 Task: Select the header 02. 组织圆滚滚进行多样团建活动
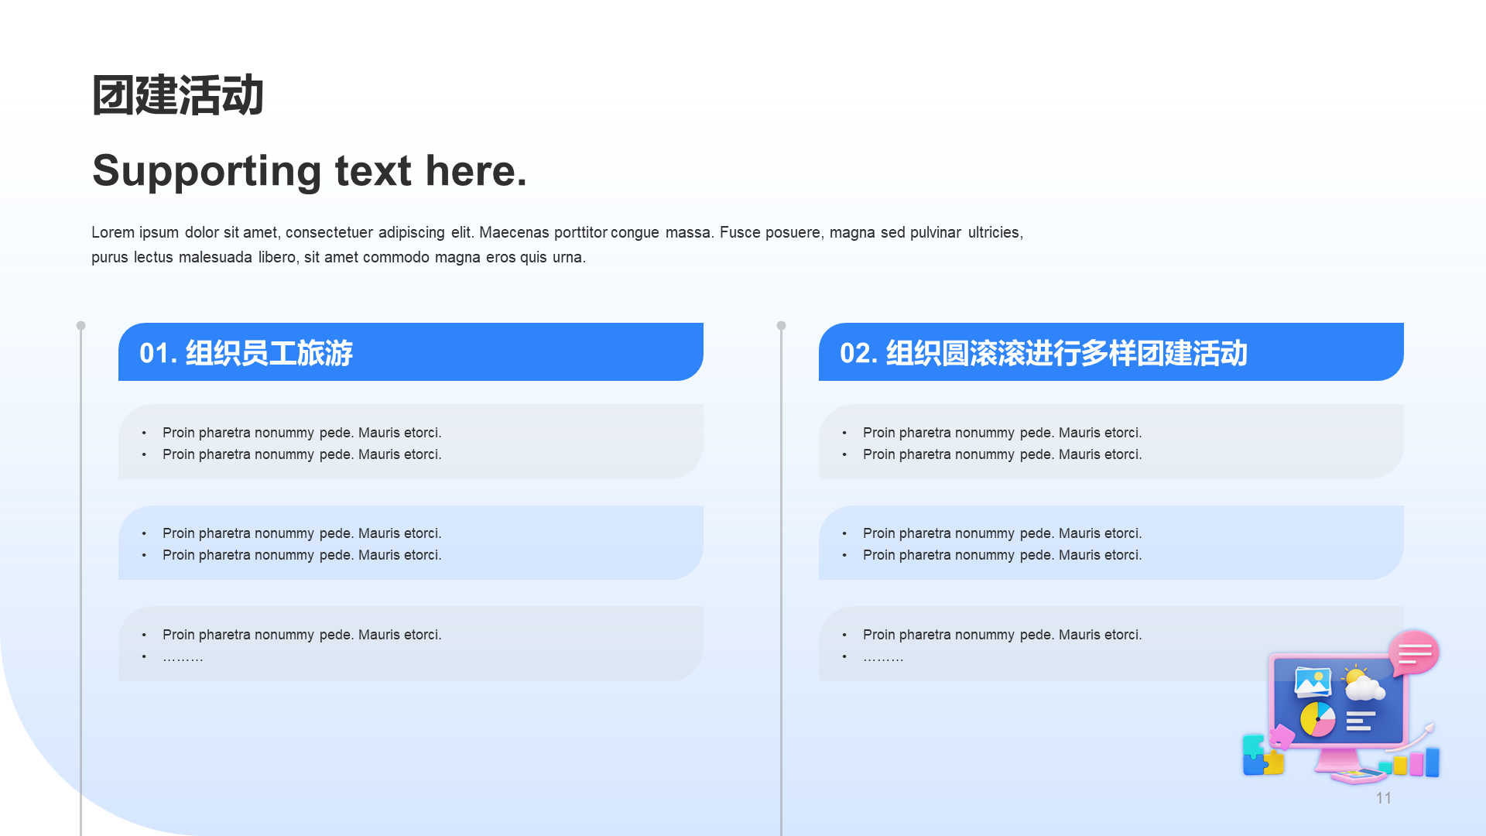point(1111,352)
